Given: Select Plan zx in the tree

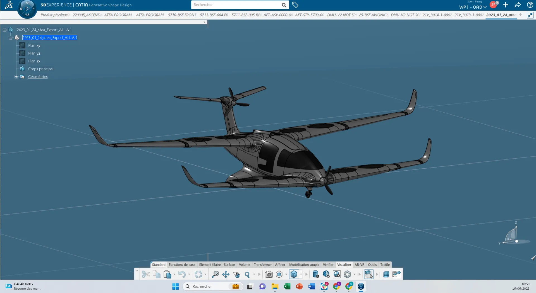Looking at the screenshot, I should [34, 61].
